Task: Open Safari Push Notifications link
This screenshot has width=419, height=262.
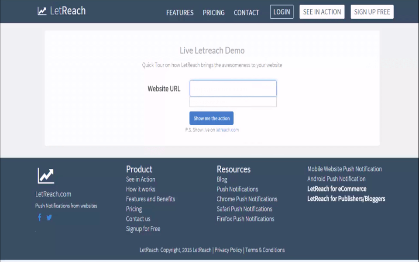Action: click(x=244, y=209)
